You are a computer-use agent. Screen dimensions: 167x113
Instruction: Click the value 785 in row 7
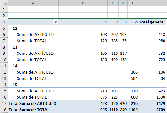click(x=114, y=41)
